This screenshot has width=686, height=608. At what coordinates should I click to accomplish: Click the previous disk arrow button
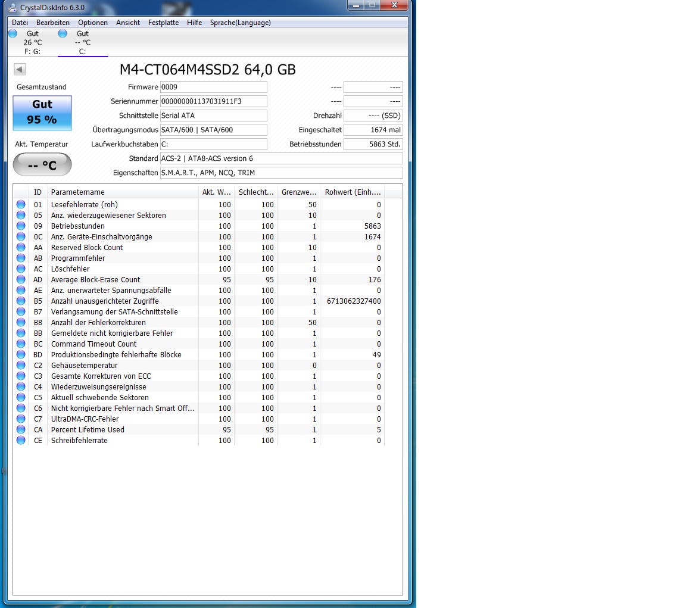coord(20,69)
